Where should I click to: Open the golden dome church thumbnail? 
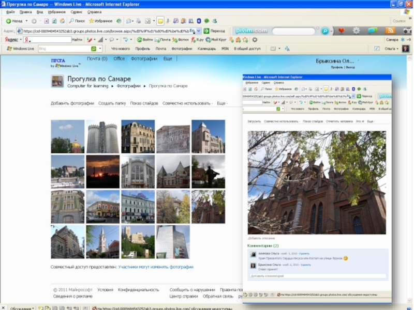point(68,136)
